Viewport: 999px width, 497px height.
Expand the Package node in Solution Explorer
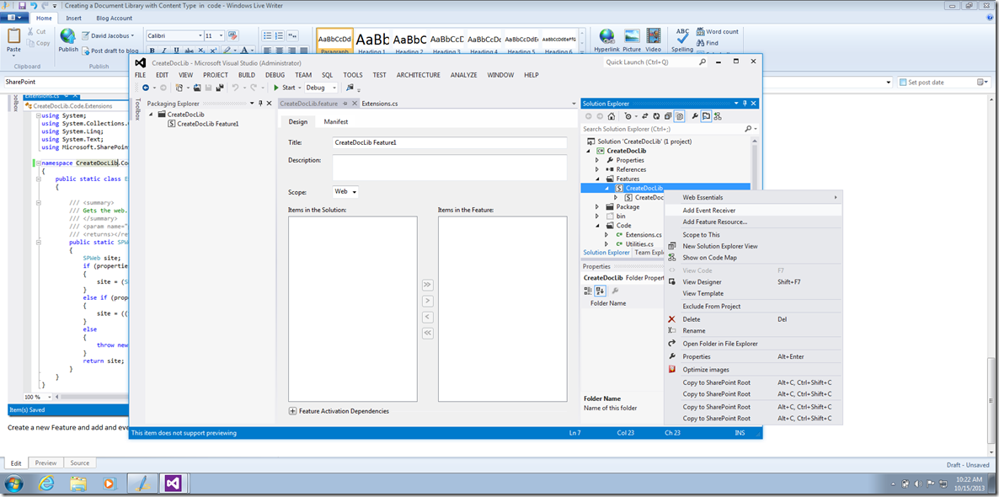597,206
